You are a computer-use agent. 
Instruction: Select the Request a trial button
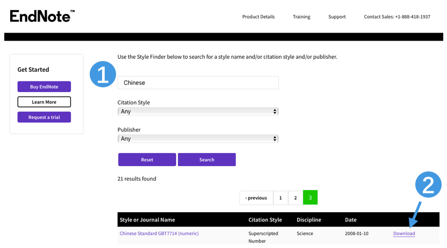click(44, 117)
